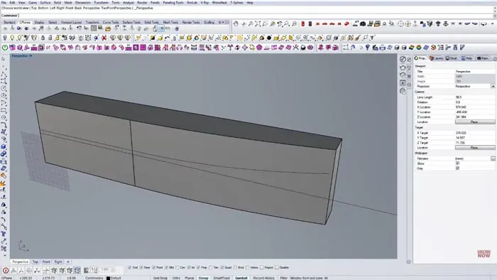
Task: Open the options arrow ending the top-right toolbar
Action: click(x=492, y=23)
